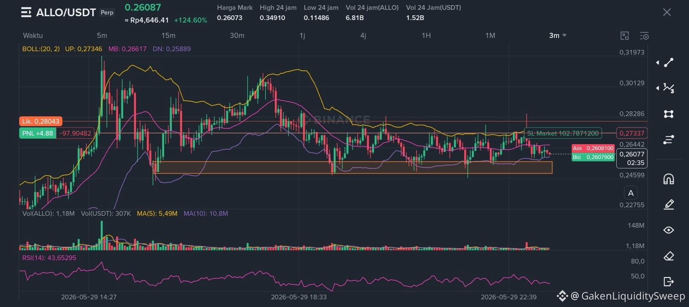
Task: Tap the Harga Mark value 0.26073
Action: tap(230, 17)
